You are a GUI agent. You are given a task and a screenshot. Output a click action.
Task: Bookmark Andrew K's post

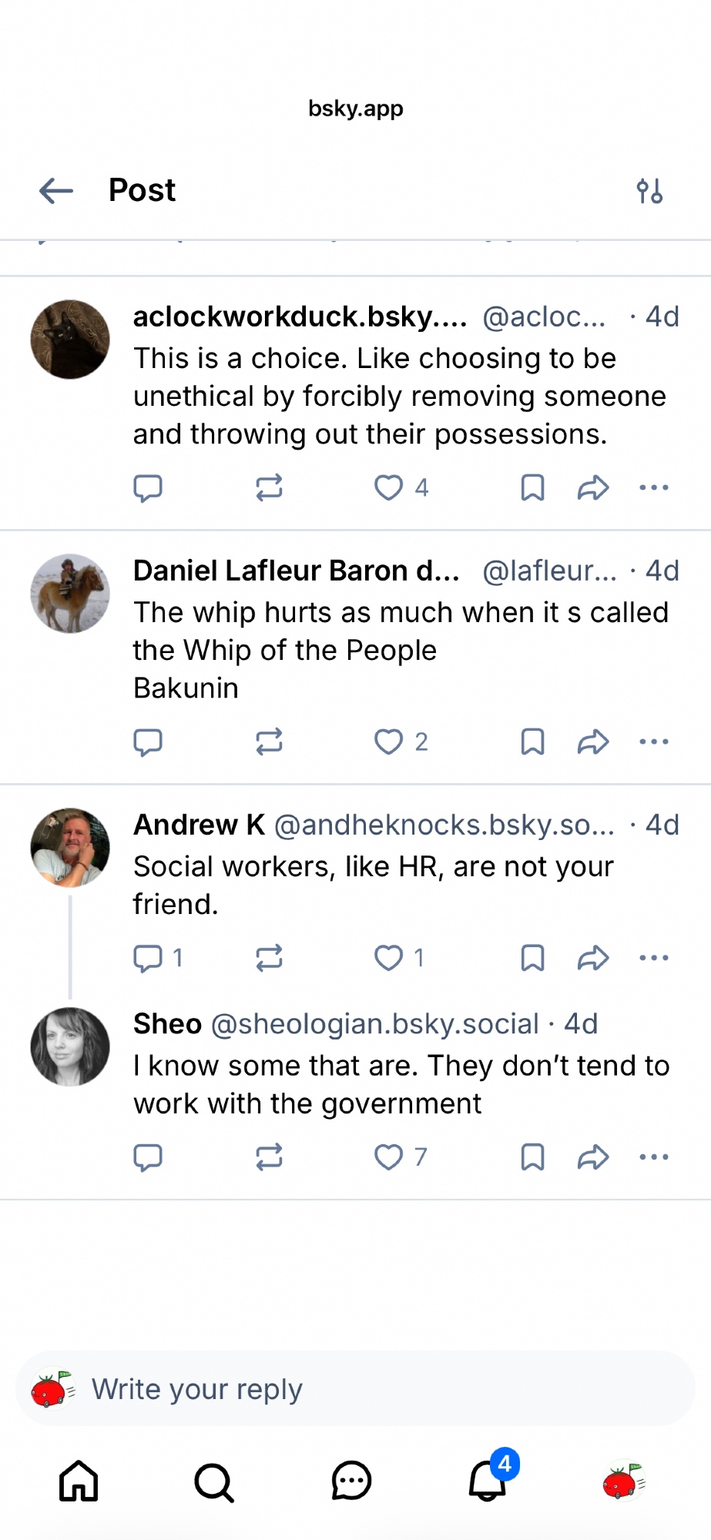pos(532,958)
